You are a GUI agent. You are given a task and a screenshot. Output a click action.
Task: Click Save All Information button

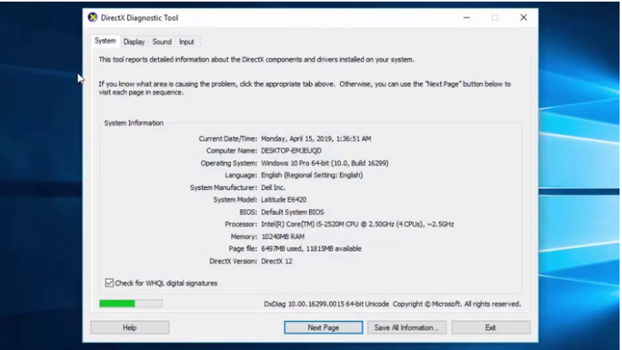coord(406,328)
